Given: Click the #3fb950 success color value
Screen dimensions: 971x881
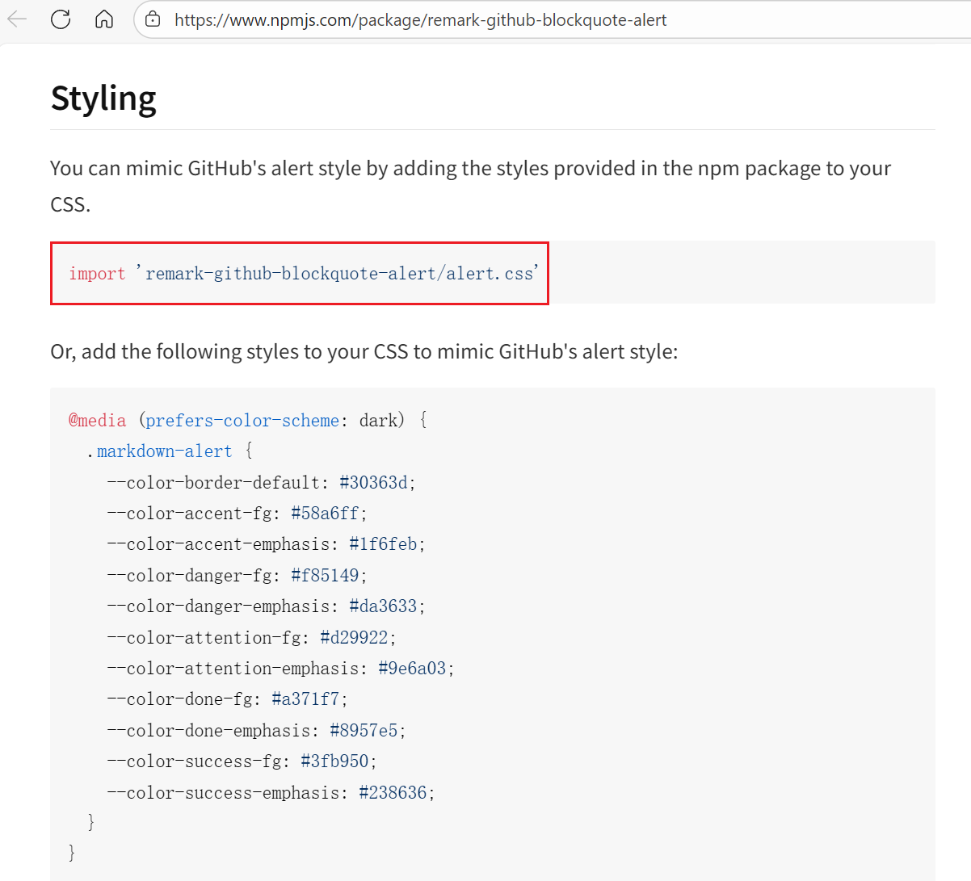Looking at the screenshot, I should pyautogui.click(x=334, y=761).
